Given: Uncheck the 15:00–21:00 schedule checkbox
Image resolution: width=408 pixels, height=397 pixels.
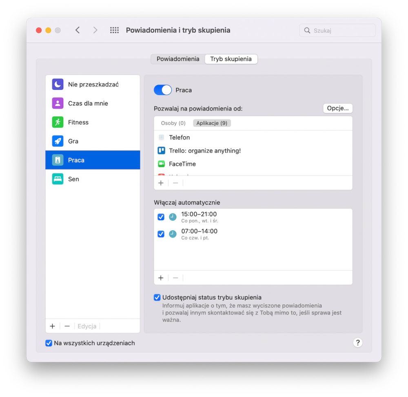Looking at the screenshot, I should click(x=161, y=217).
